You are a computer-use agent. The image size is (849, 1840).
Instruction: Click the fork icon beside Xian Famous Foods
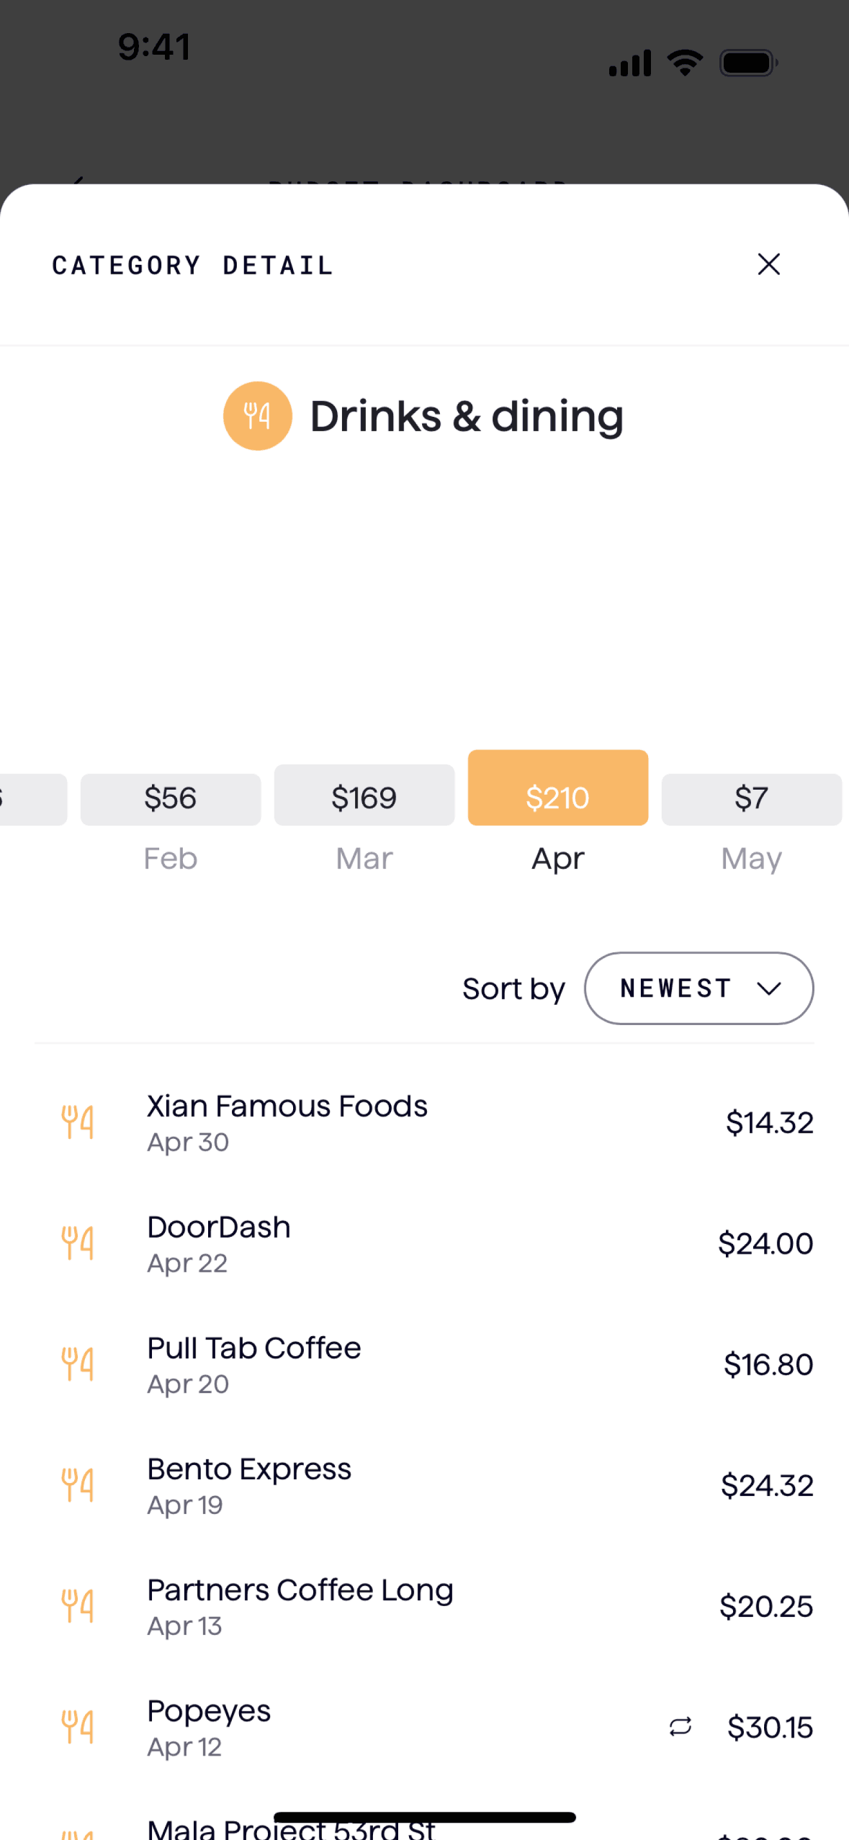(78, 1122)
